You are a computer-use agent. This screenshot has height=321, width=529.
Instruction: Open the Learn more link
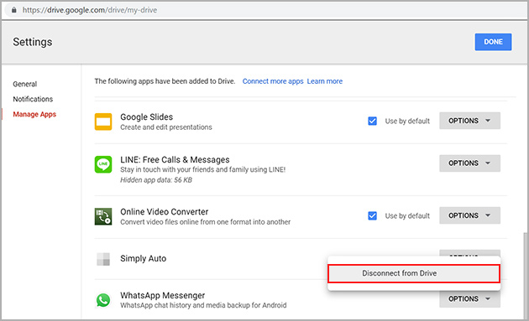tap(325, 81)
